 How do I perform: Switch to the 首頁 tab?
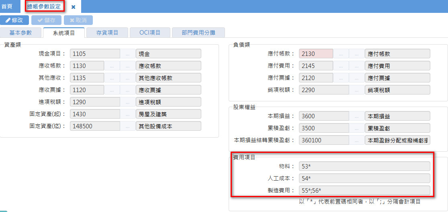click(7, 6)
